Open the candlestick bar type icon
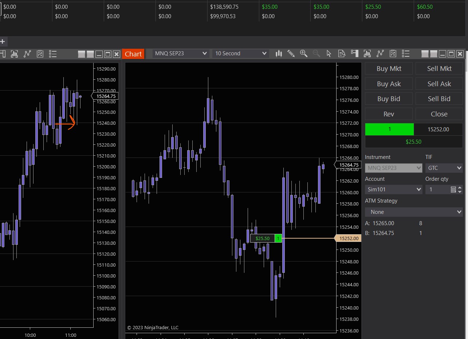Screen dimensions: 468x339 279,53
